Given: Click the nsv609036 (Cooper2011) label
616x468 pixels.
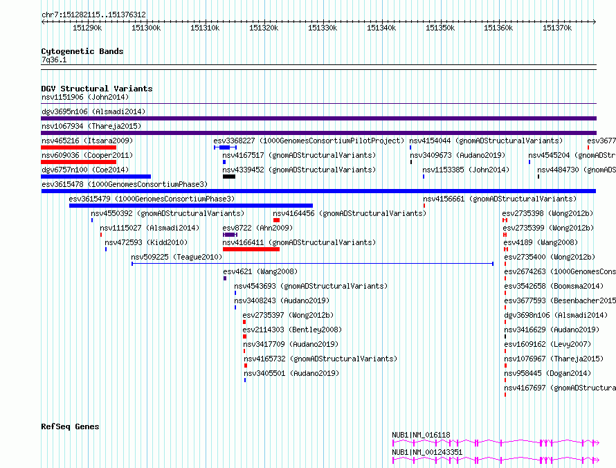Looking at the screenshot, I should (x=87, y=155).
